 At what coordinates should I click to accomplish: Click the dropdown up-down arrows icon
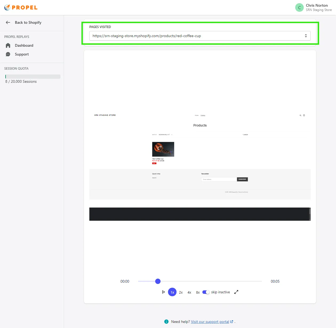click(306, 36)
